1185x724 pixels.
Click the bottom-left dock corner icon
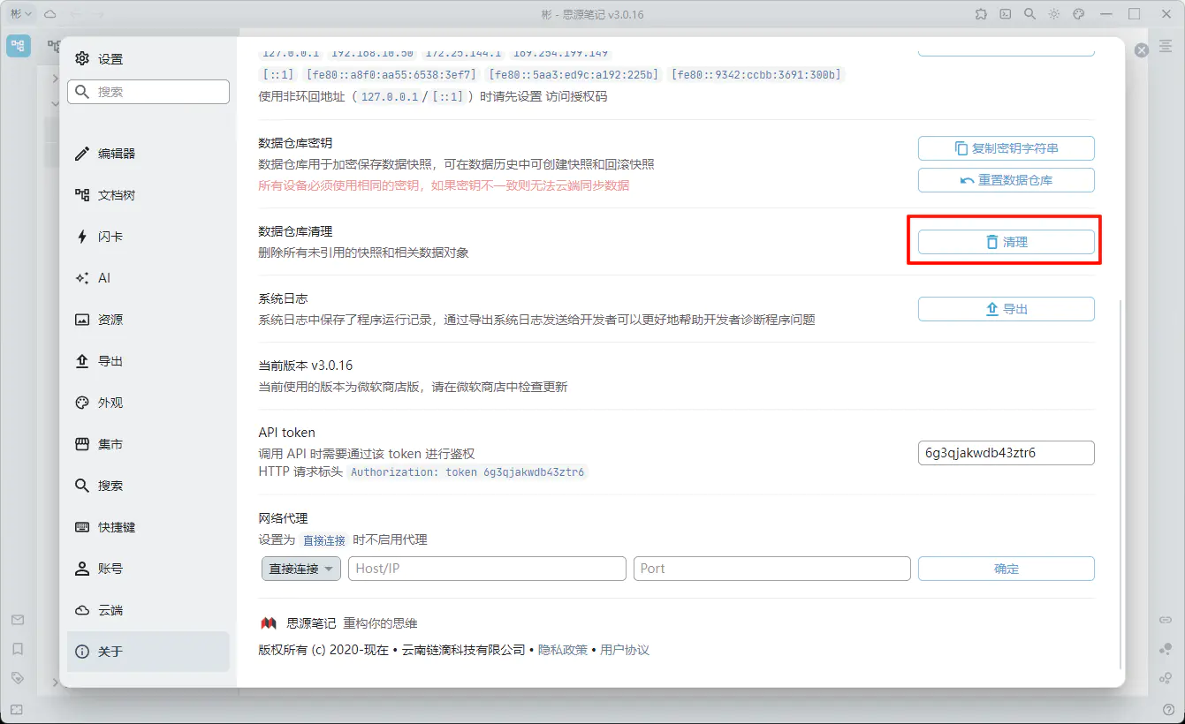click(x=18, y=709)
